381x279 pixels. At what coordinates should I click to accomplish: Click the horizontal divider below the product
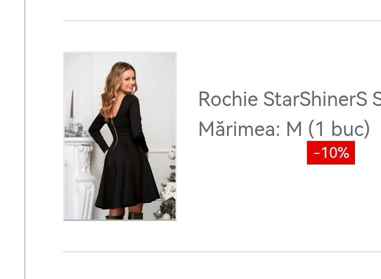tap(222, 252)
